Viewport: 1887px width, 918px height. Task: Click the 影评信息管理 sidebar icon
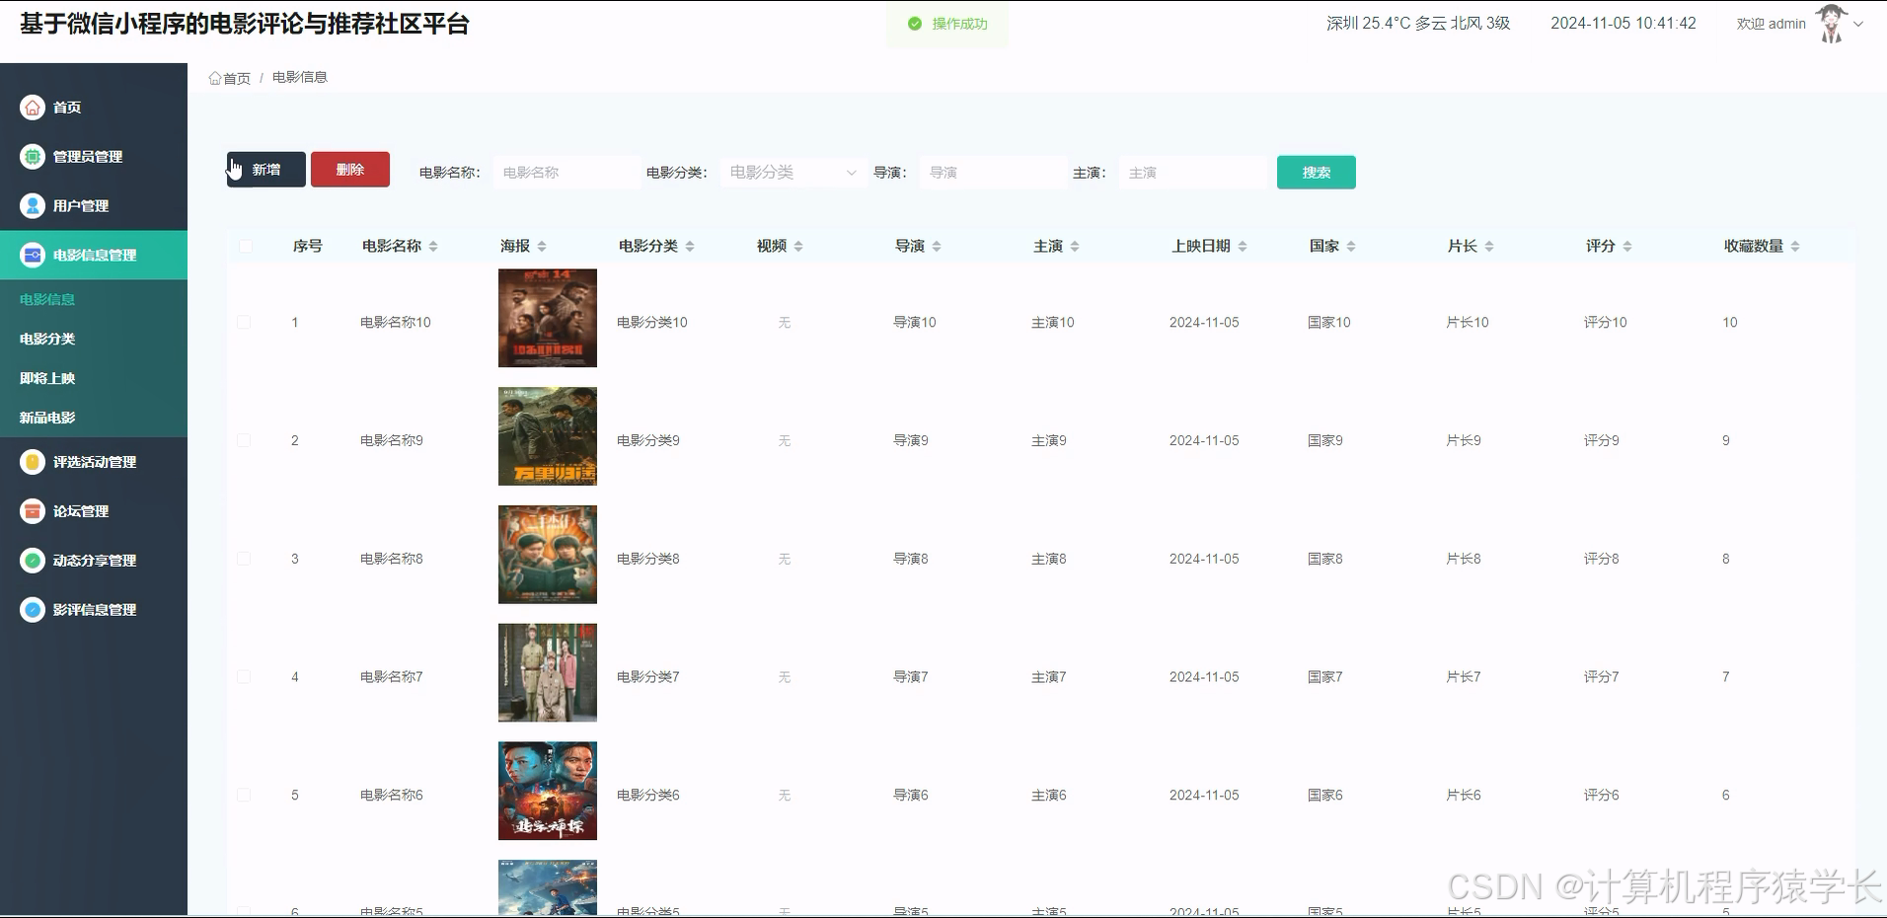(x=33, y=609)
